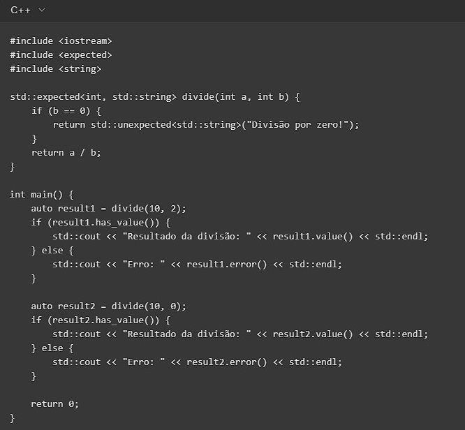
Task: Click the divide function signature line
Action: click(x=154, y=97)
